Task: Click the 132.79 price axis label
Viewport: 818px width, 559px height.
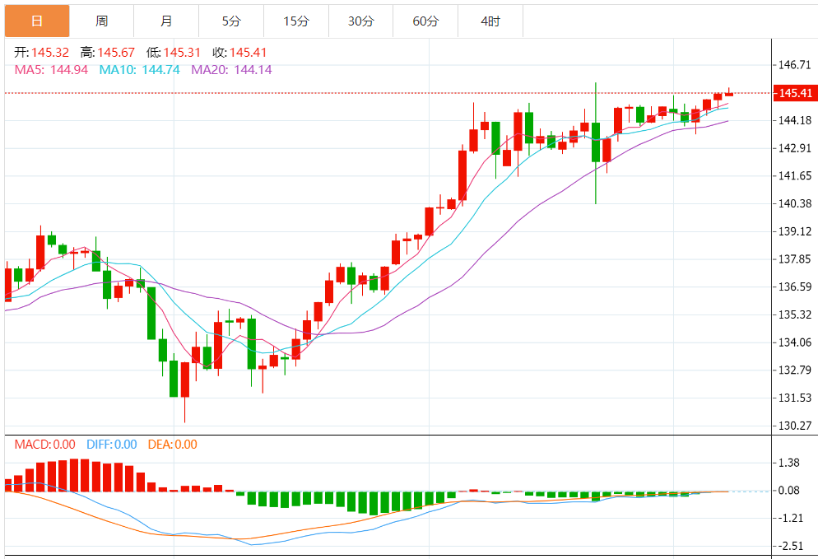Action: coord(794,370)
